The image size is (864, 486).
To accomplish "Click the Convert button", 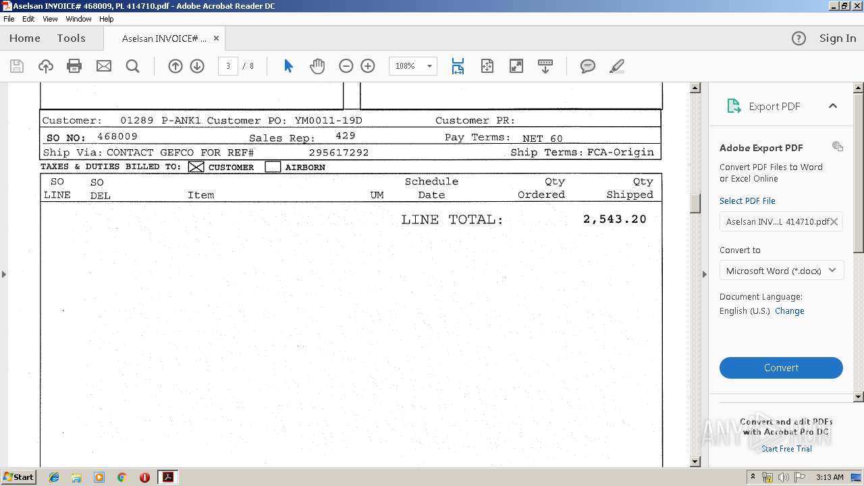I will [x=781, y=368].
